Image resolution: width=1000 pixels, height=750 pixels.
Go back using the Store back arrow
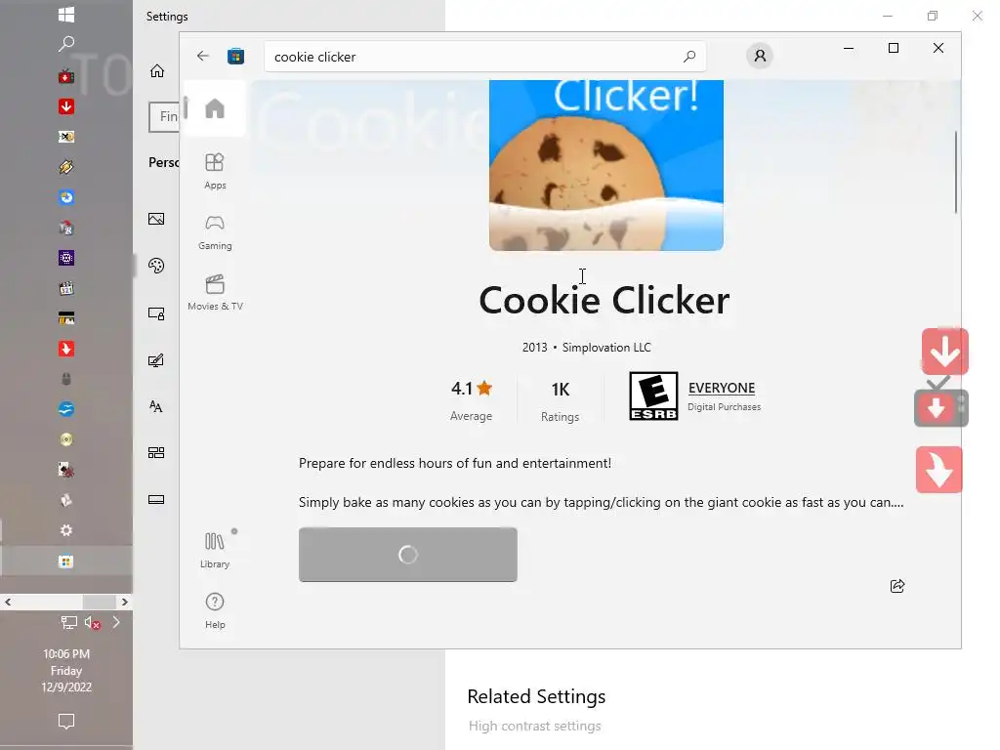pos(203,56)
